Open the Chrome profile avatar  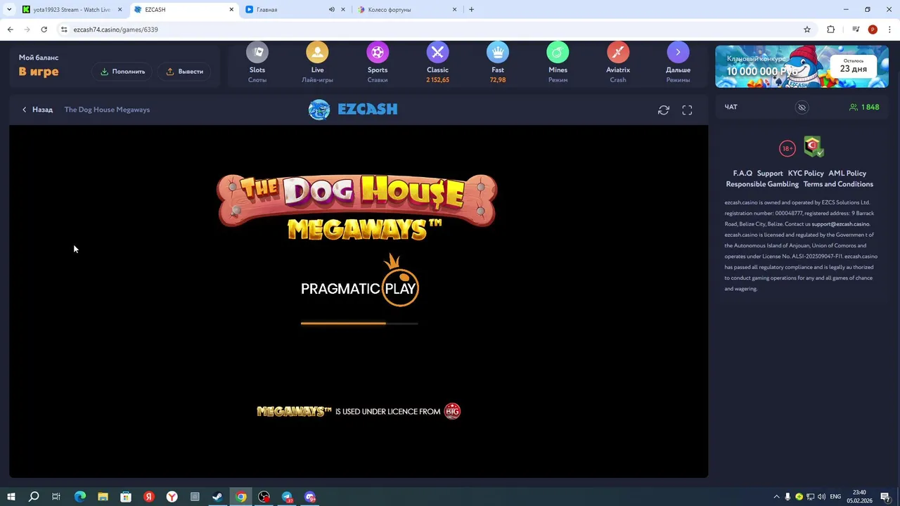(x=873, y=30)
